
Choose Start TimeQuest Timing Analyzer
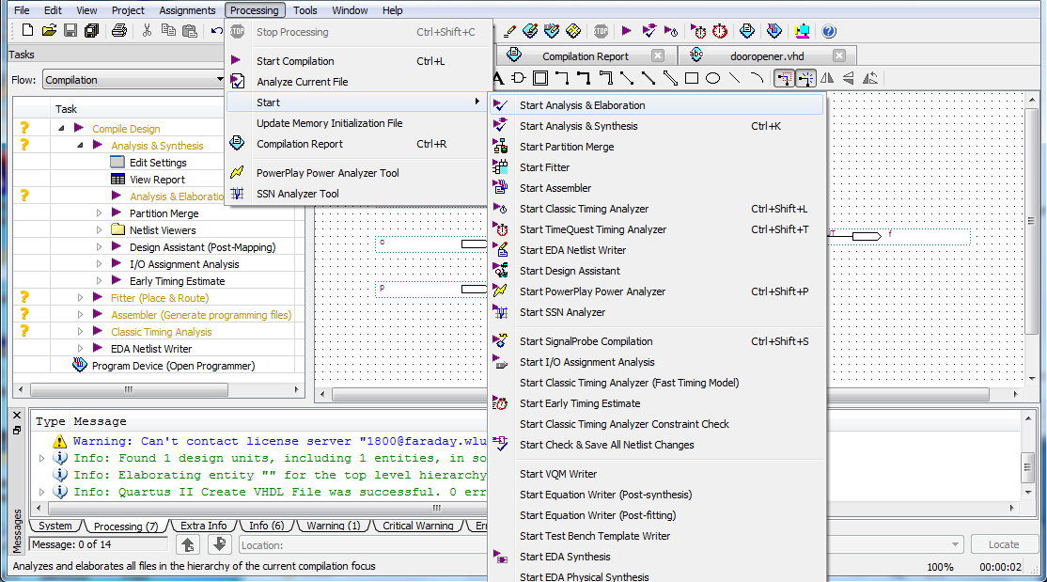coord(657,229)
